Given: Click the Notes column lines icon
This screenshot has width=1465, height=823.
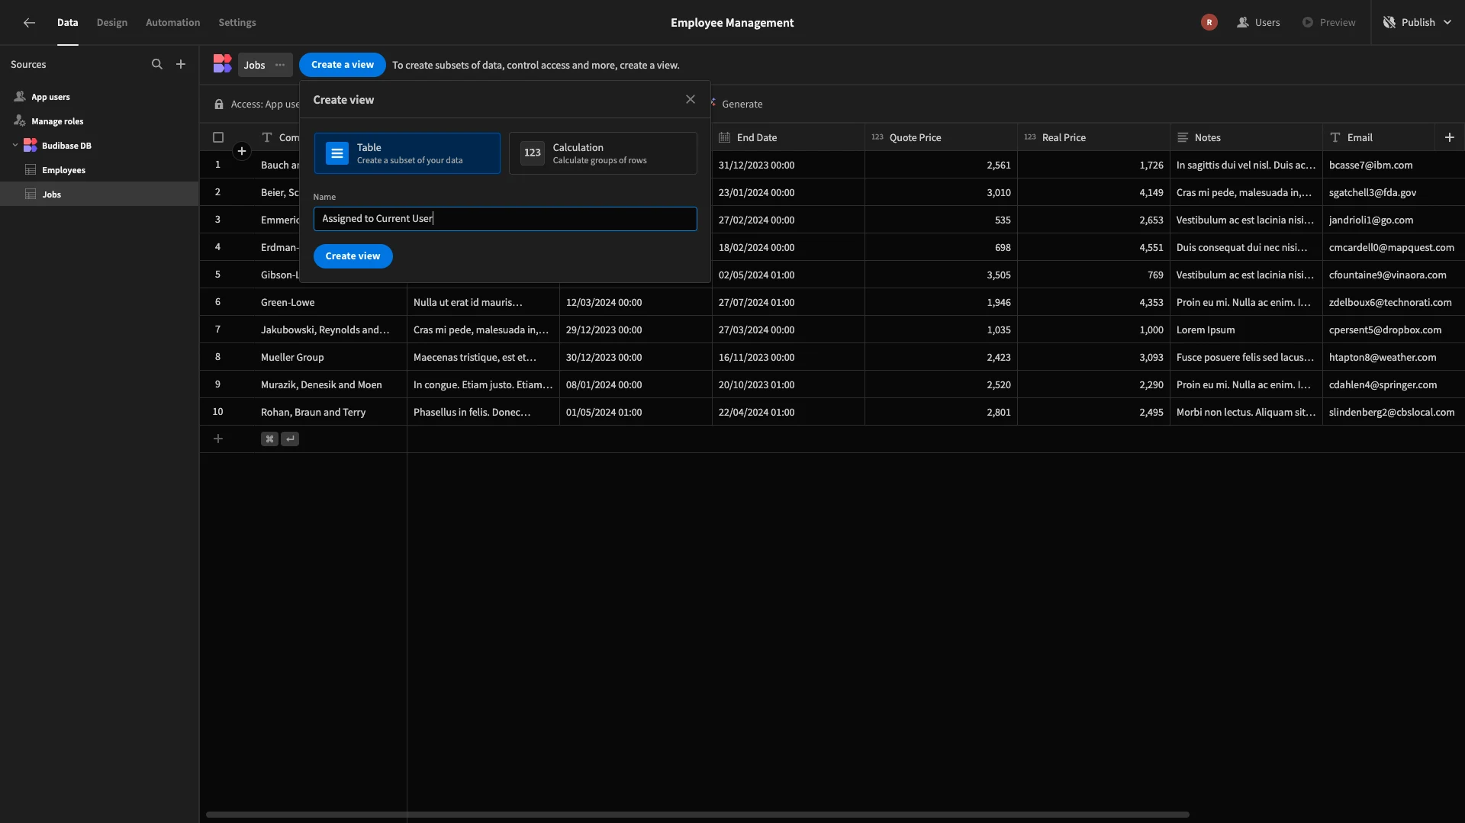Looking at the screenshot, I should pos(1183,137).
